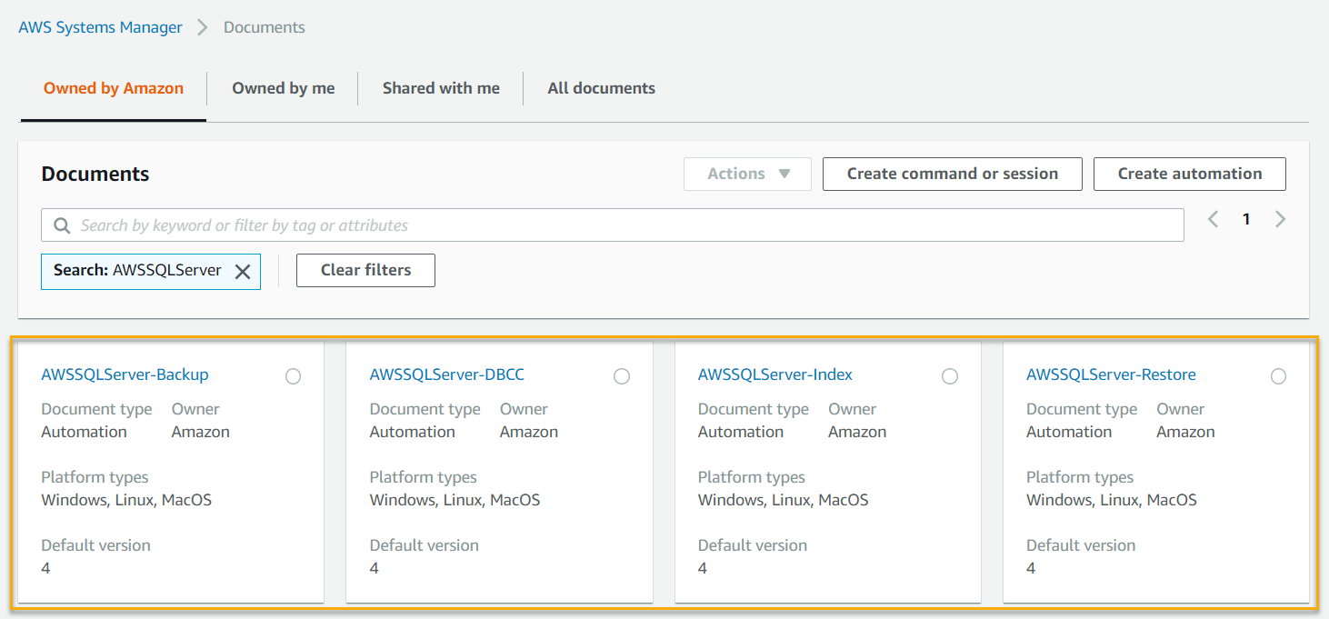The height and width of the screenshot is (619, 1329).
Task: Click the Clear filters button
Action: [x=365, y=270]
